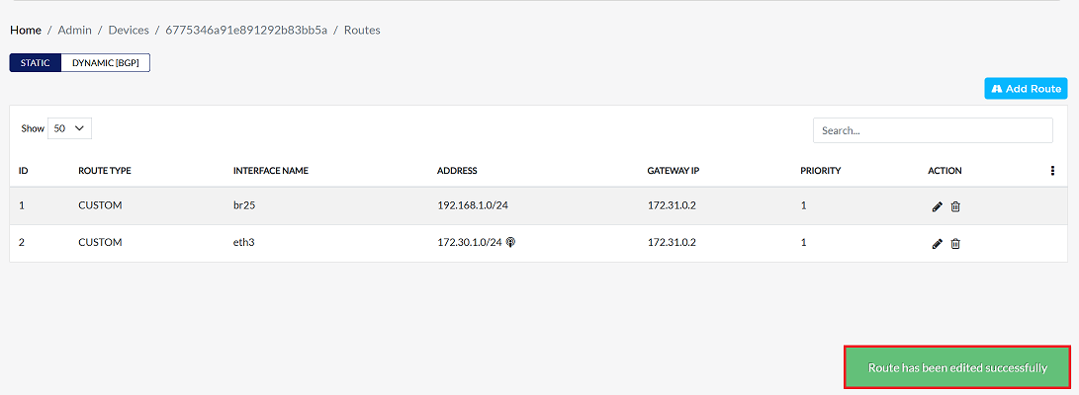
Task: Focus the Search input field
Action: (933, 130)
